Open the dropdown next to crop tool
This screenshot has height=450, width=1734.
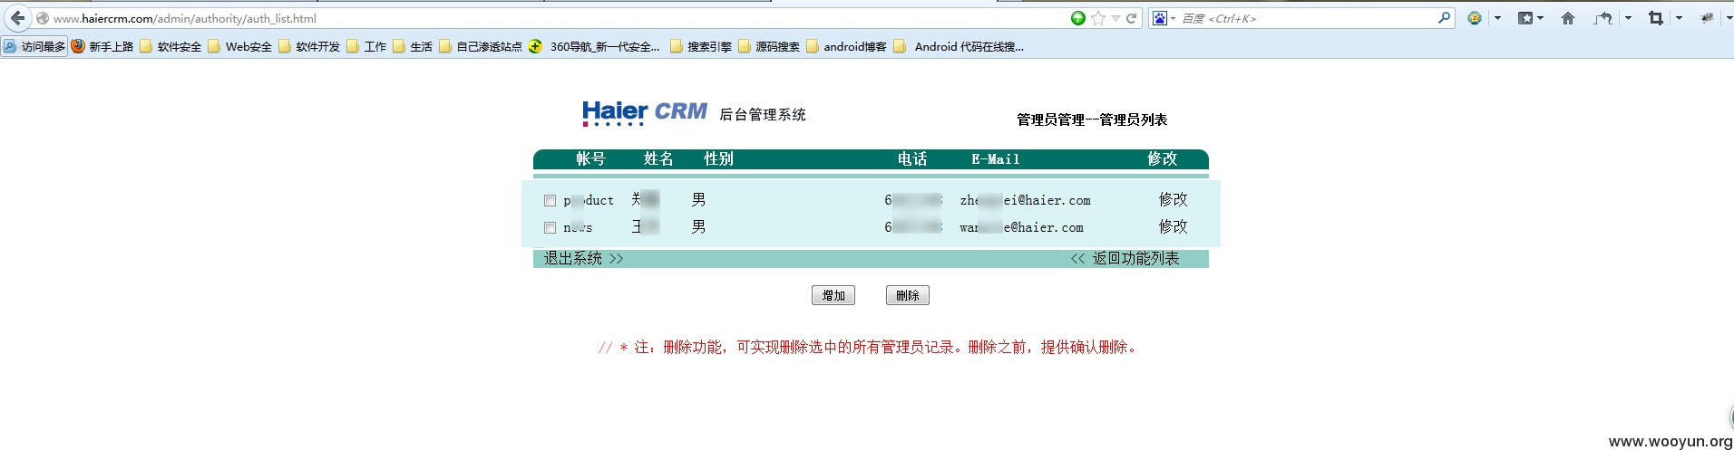1679,18
